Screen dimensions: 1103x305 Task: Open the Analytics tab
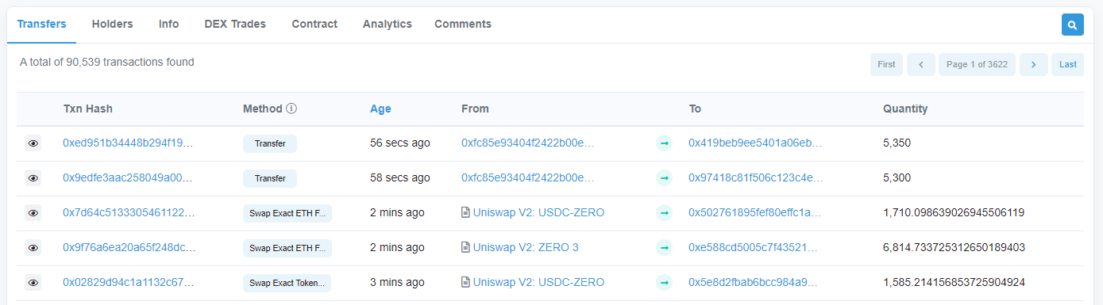[x=388, y=24]
